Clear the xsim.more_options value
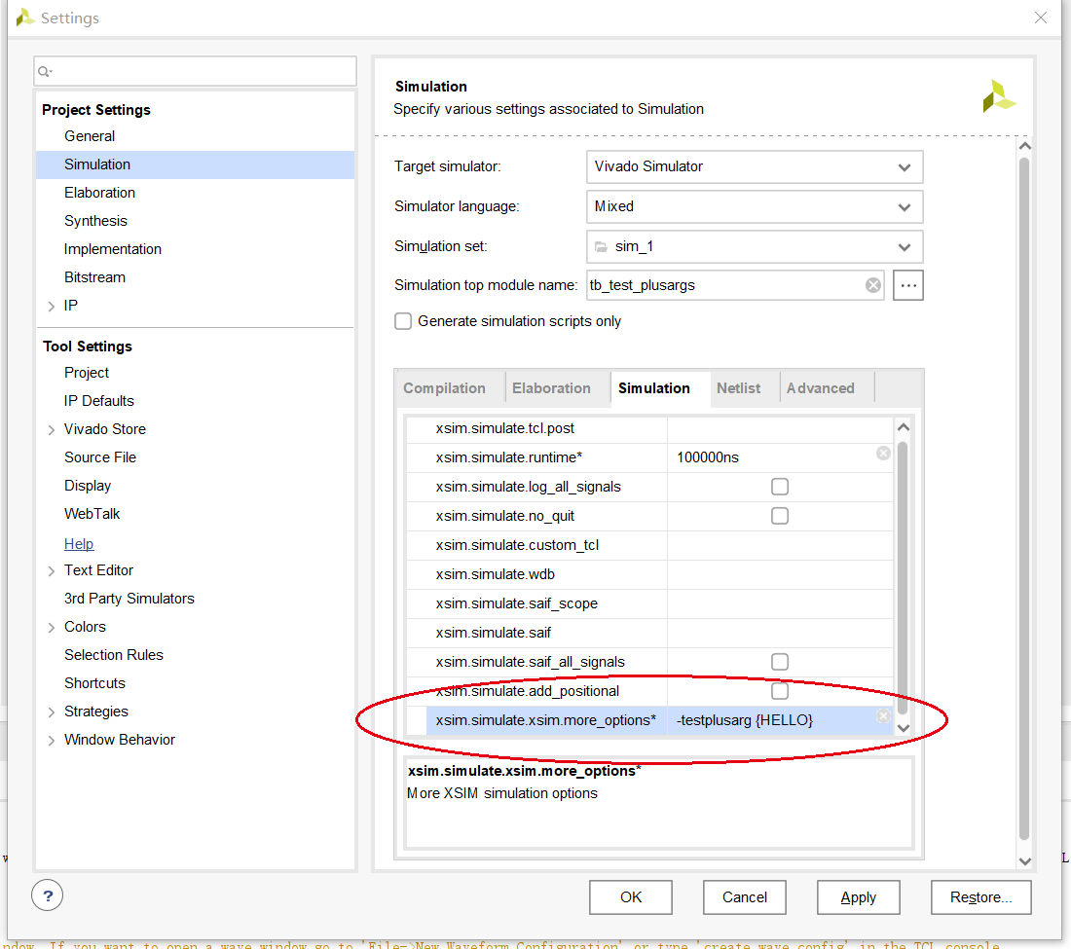 (883, 716)
